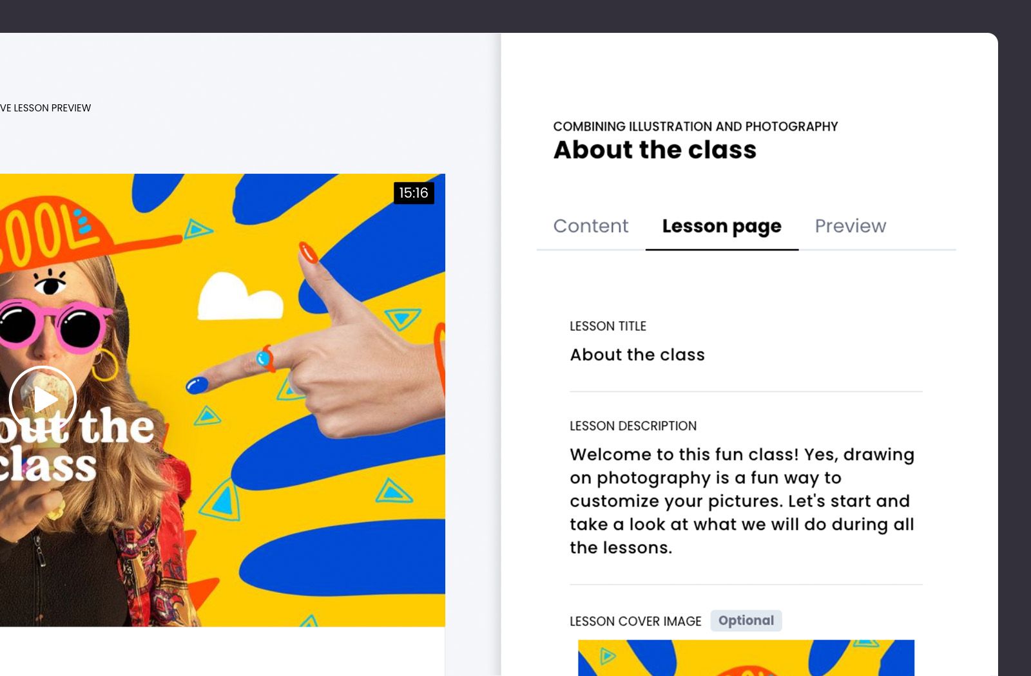This screenshot has width=1031, height=676.
Task: Click the 'Lesson Title' field label
Action: (x=608, y=326)
